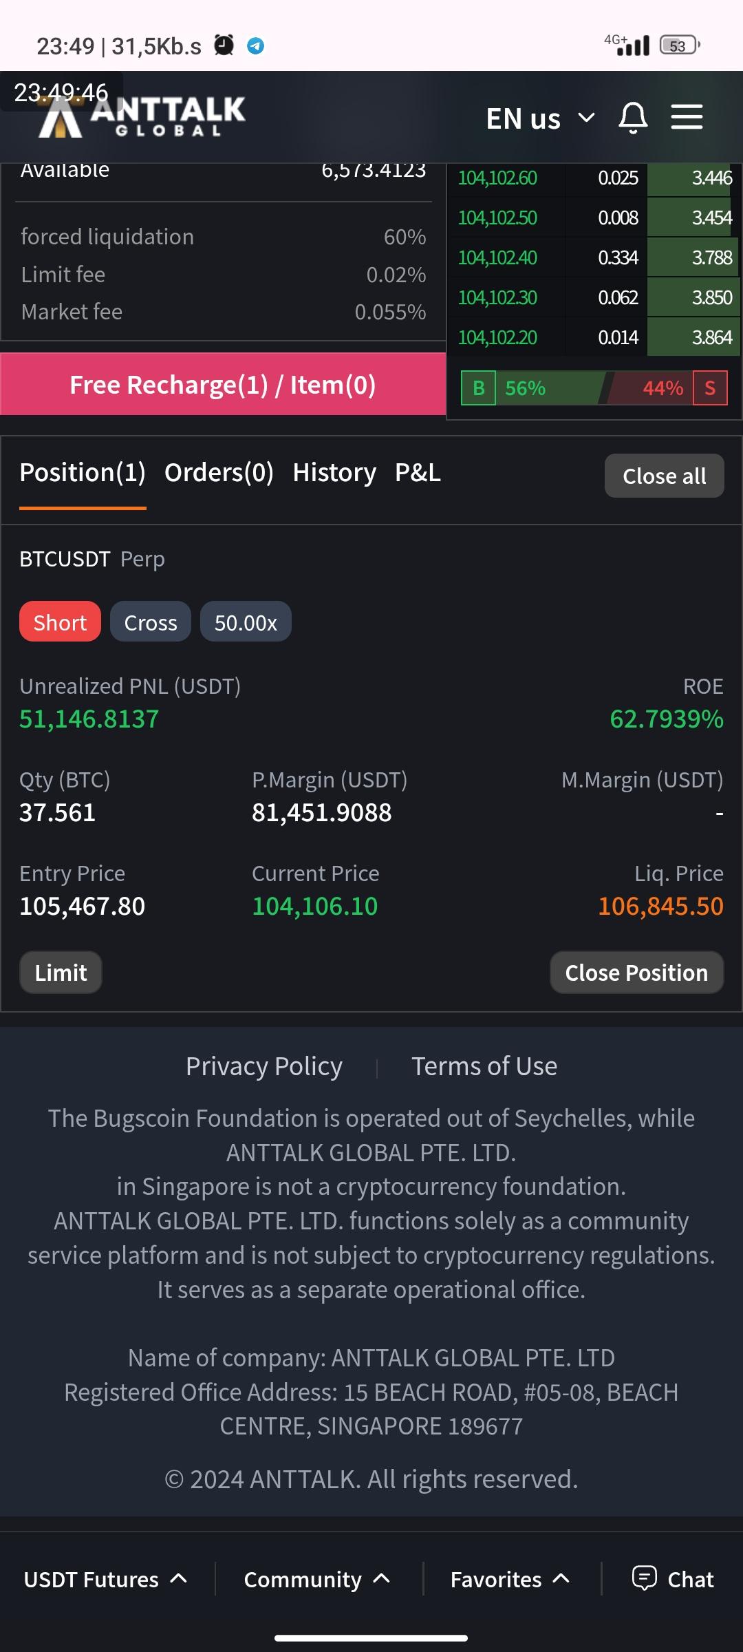Expand the Favorites menu
This screenshot has width=743, height=1652.
tap(510, 1579)
